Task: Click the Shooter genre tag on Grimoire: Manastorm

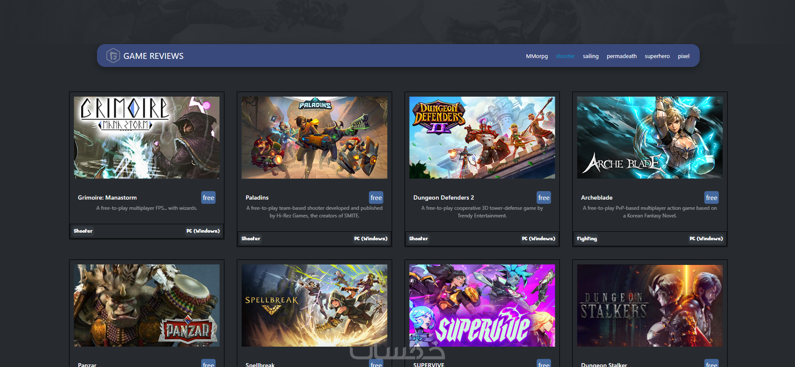Action: pos(83,231)
